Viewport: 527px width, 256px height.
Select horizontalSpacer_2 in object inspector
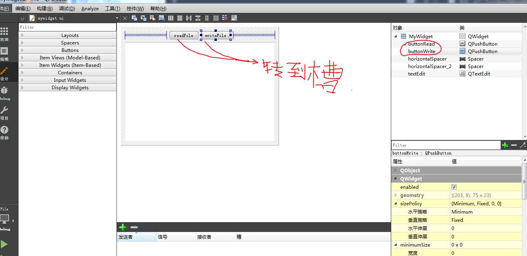pyautogui.click(x=430, y=66)
